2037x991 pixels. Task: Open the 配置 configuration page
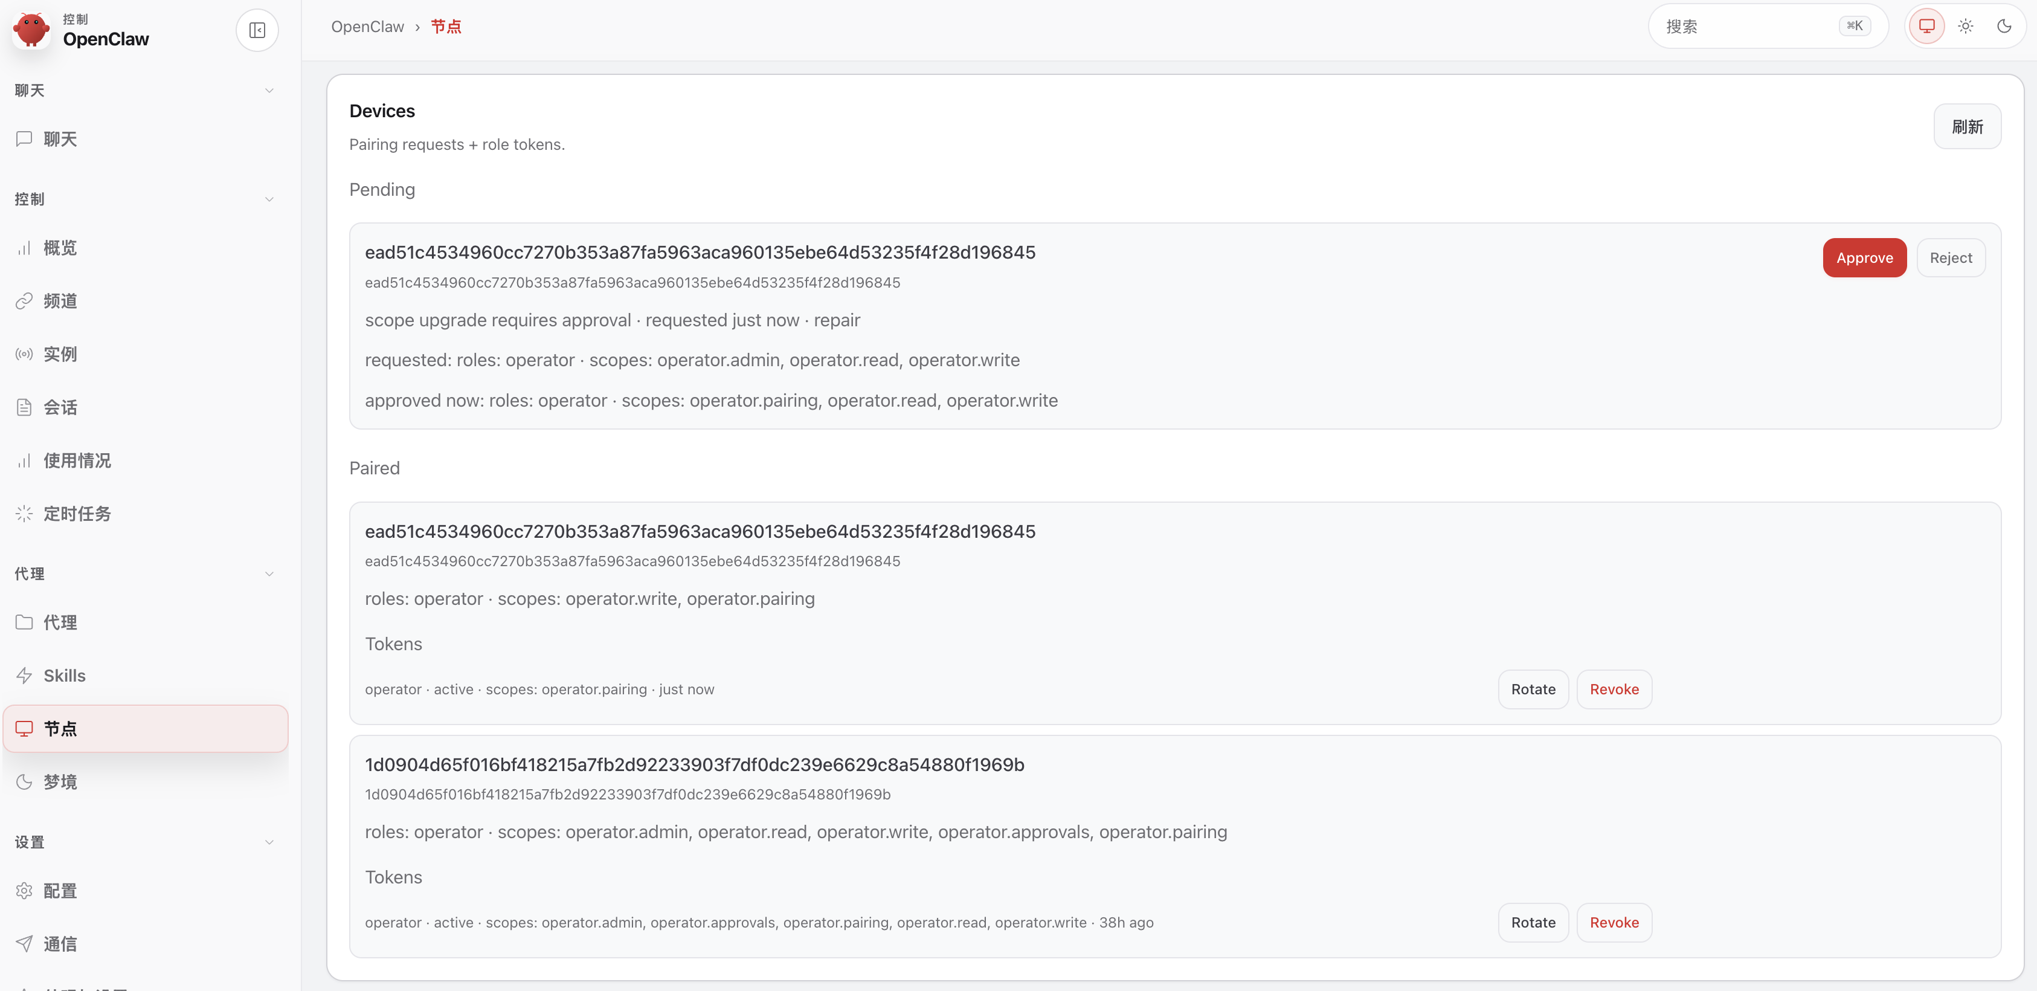[146, 891]
